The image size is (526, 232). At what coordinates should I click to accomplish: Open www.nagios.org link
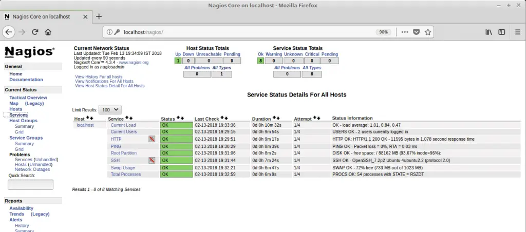point(134,62)
